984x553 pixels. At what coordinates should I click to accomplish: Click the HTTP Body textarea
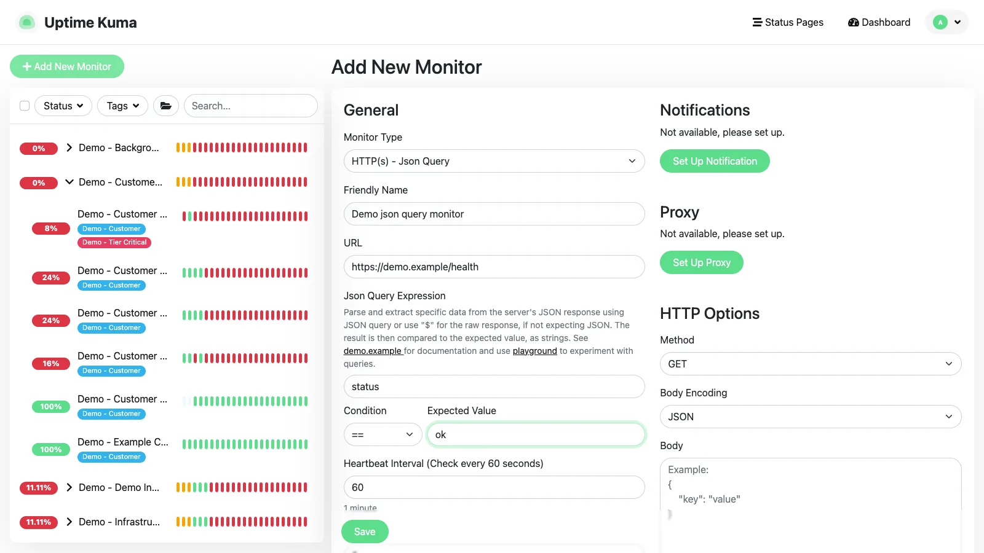(811, 505)
